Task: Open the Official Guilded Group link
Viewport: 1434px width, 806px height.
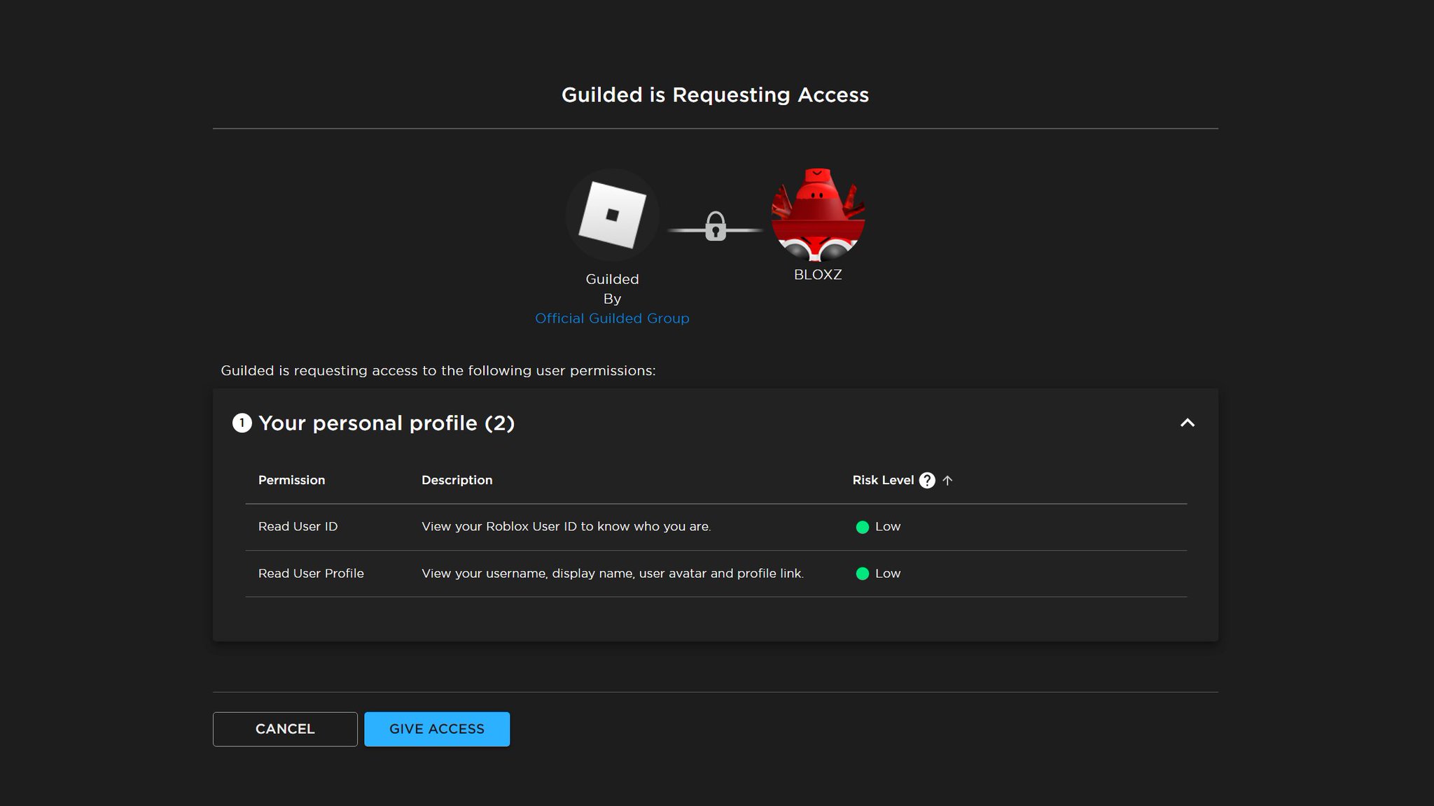Action: coord(612,318)
